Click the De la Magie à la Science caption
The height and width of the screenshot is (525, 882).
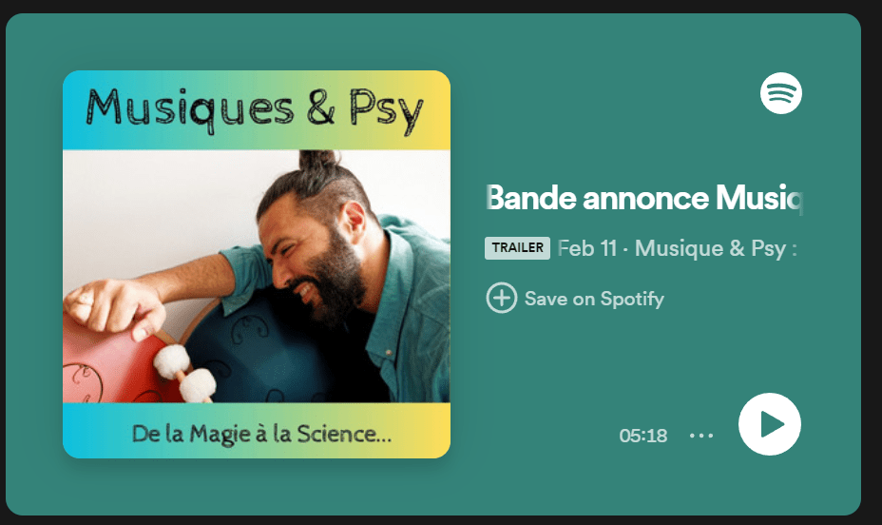(261, 434)
